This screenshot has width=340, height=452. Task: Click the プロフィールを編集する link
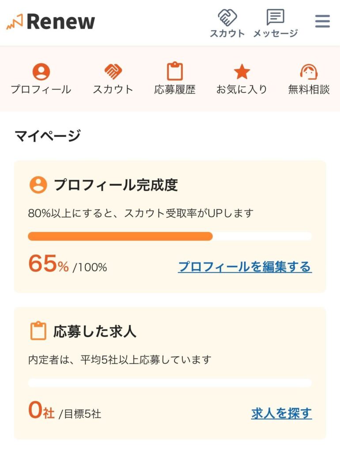(245, 267)
